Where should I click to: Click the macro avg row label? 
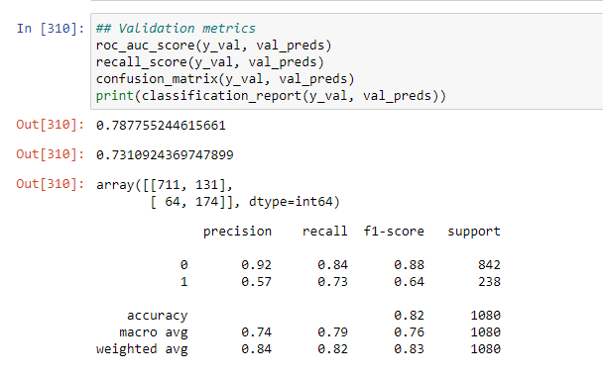(153, 332)
